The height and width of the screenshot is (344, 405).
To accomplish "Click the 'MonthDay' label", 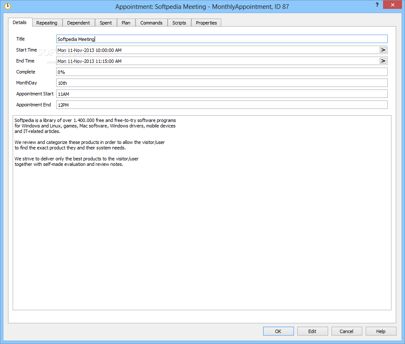I will 26,83.
